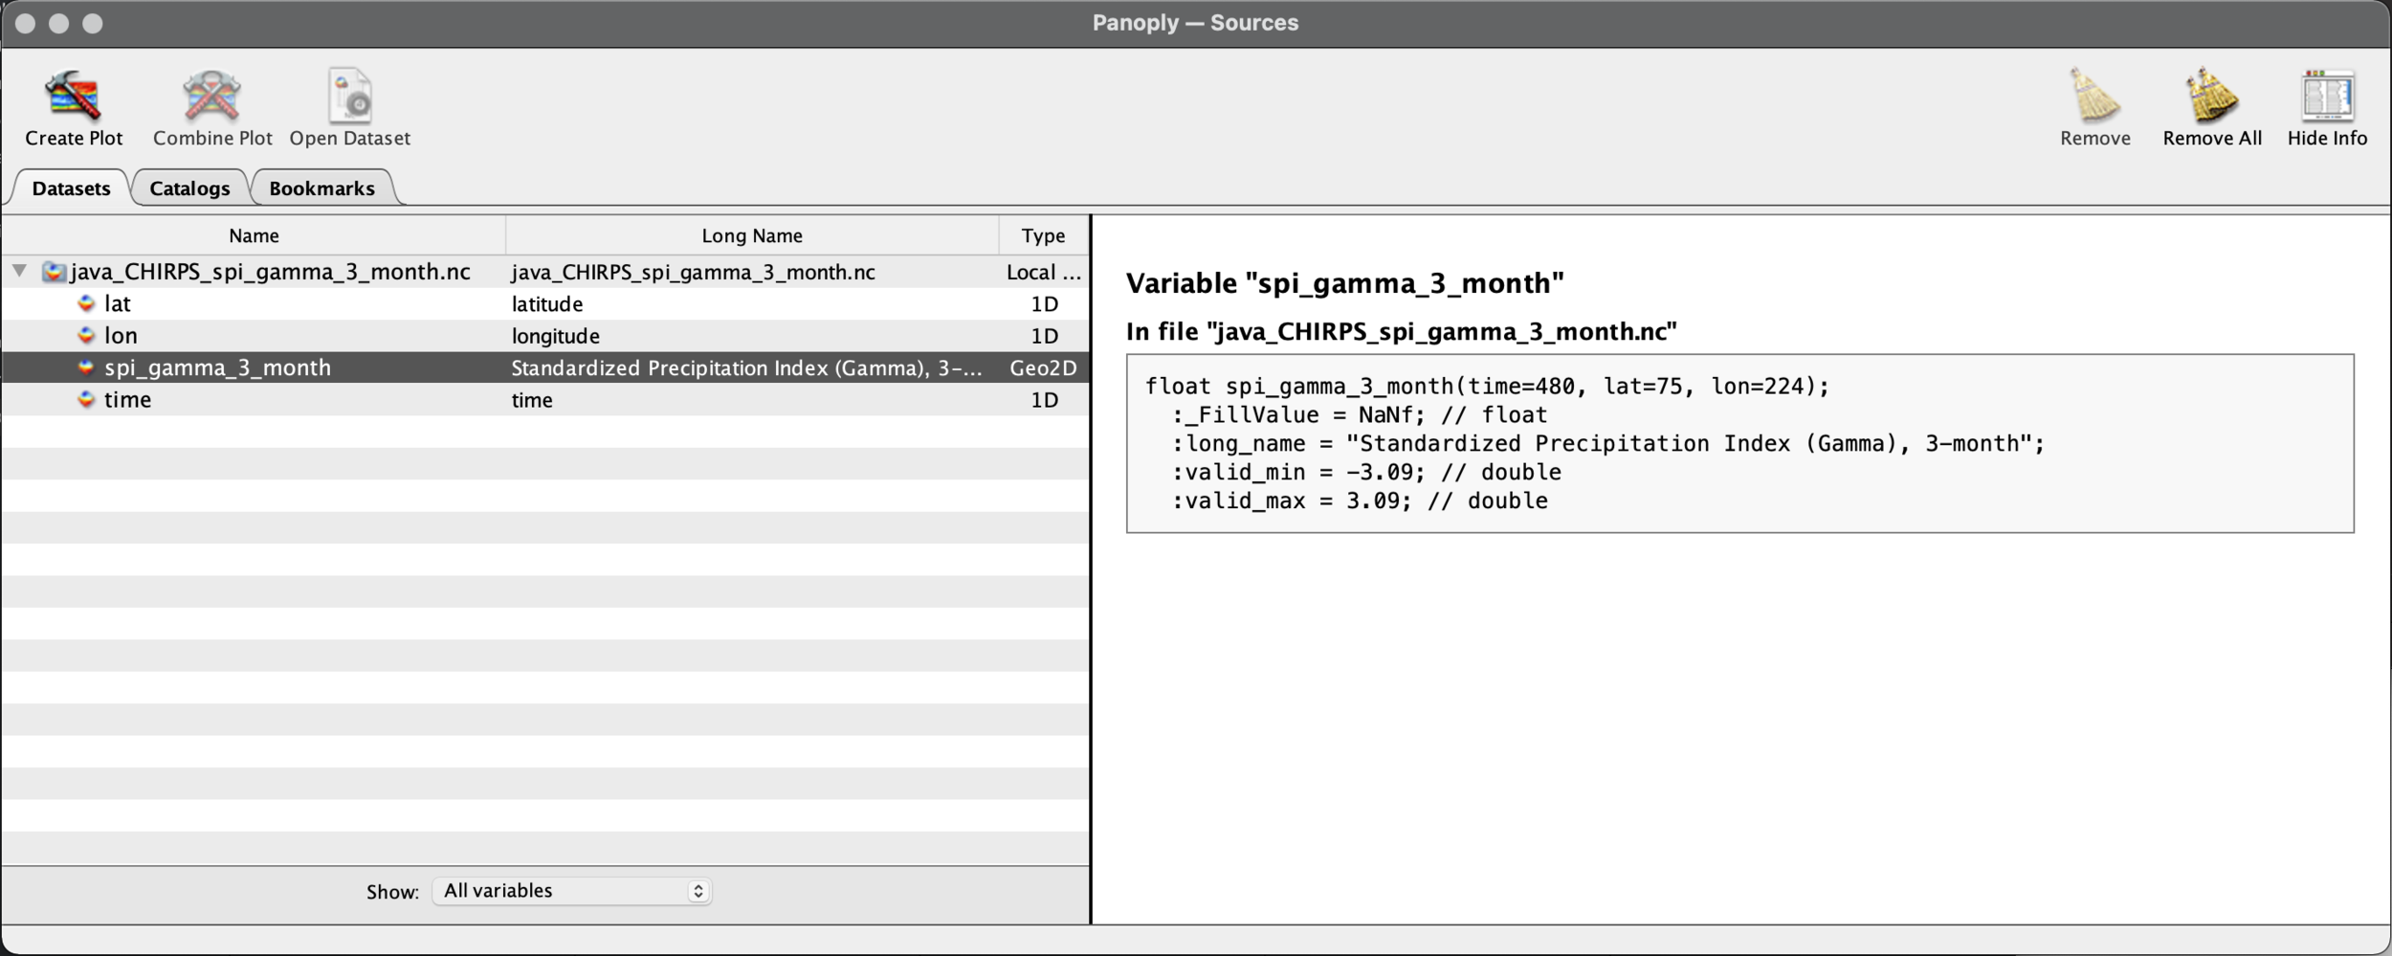Switch to the Catalogs tab
The width and height of the screenshot is (2392, 956).
[x=189, y=189]
